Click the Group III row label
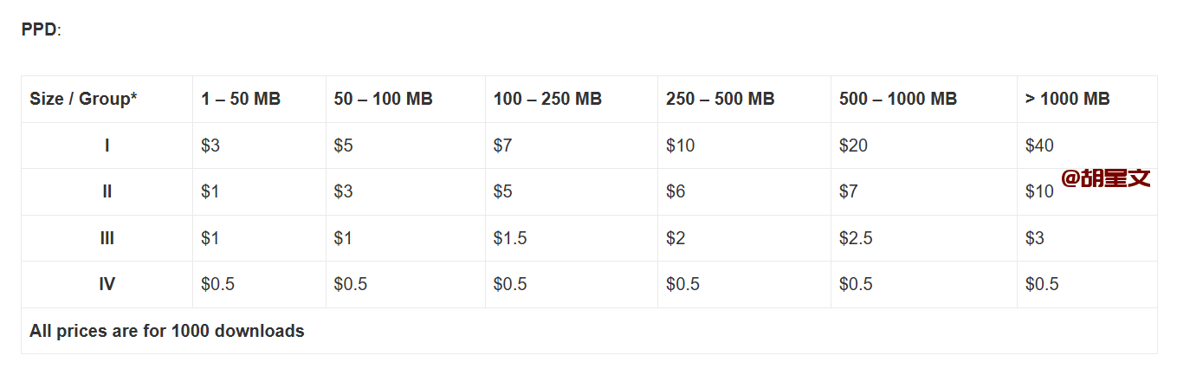1177x375 pixels. tap(107, 238)
